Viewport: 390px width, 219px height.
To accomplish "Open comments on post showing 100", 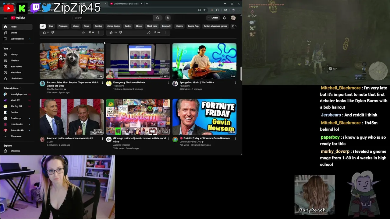I will point(157,32).
